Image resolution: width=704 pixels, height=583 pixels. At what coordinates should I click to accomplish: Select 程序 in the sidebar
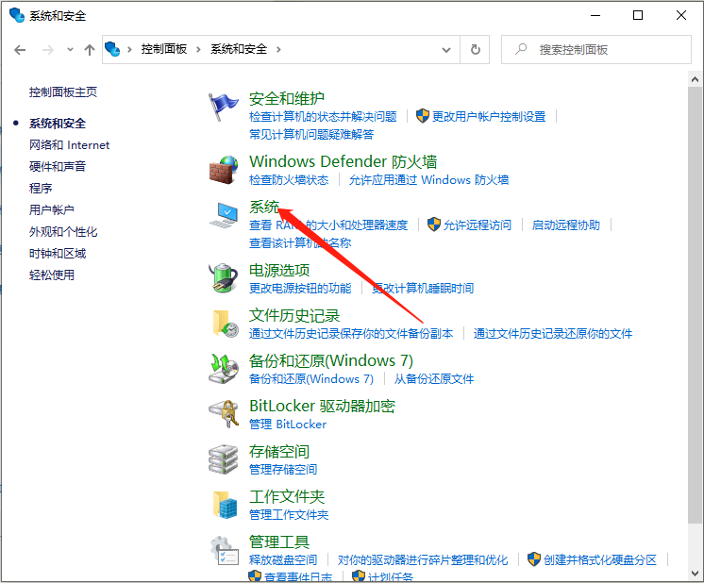41,188
